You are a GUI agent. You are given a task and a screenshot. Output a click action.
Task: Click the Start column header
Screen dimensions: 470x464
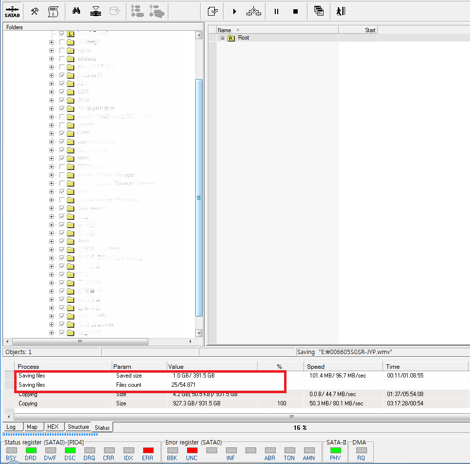click(x=358, y=30)
